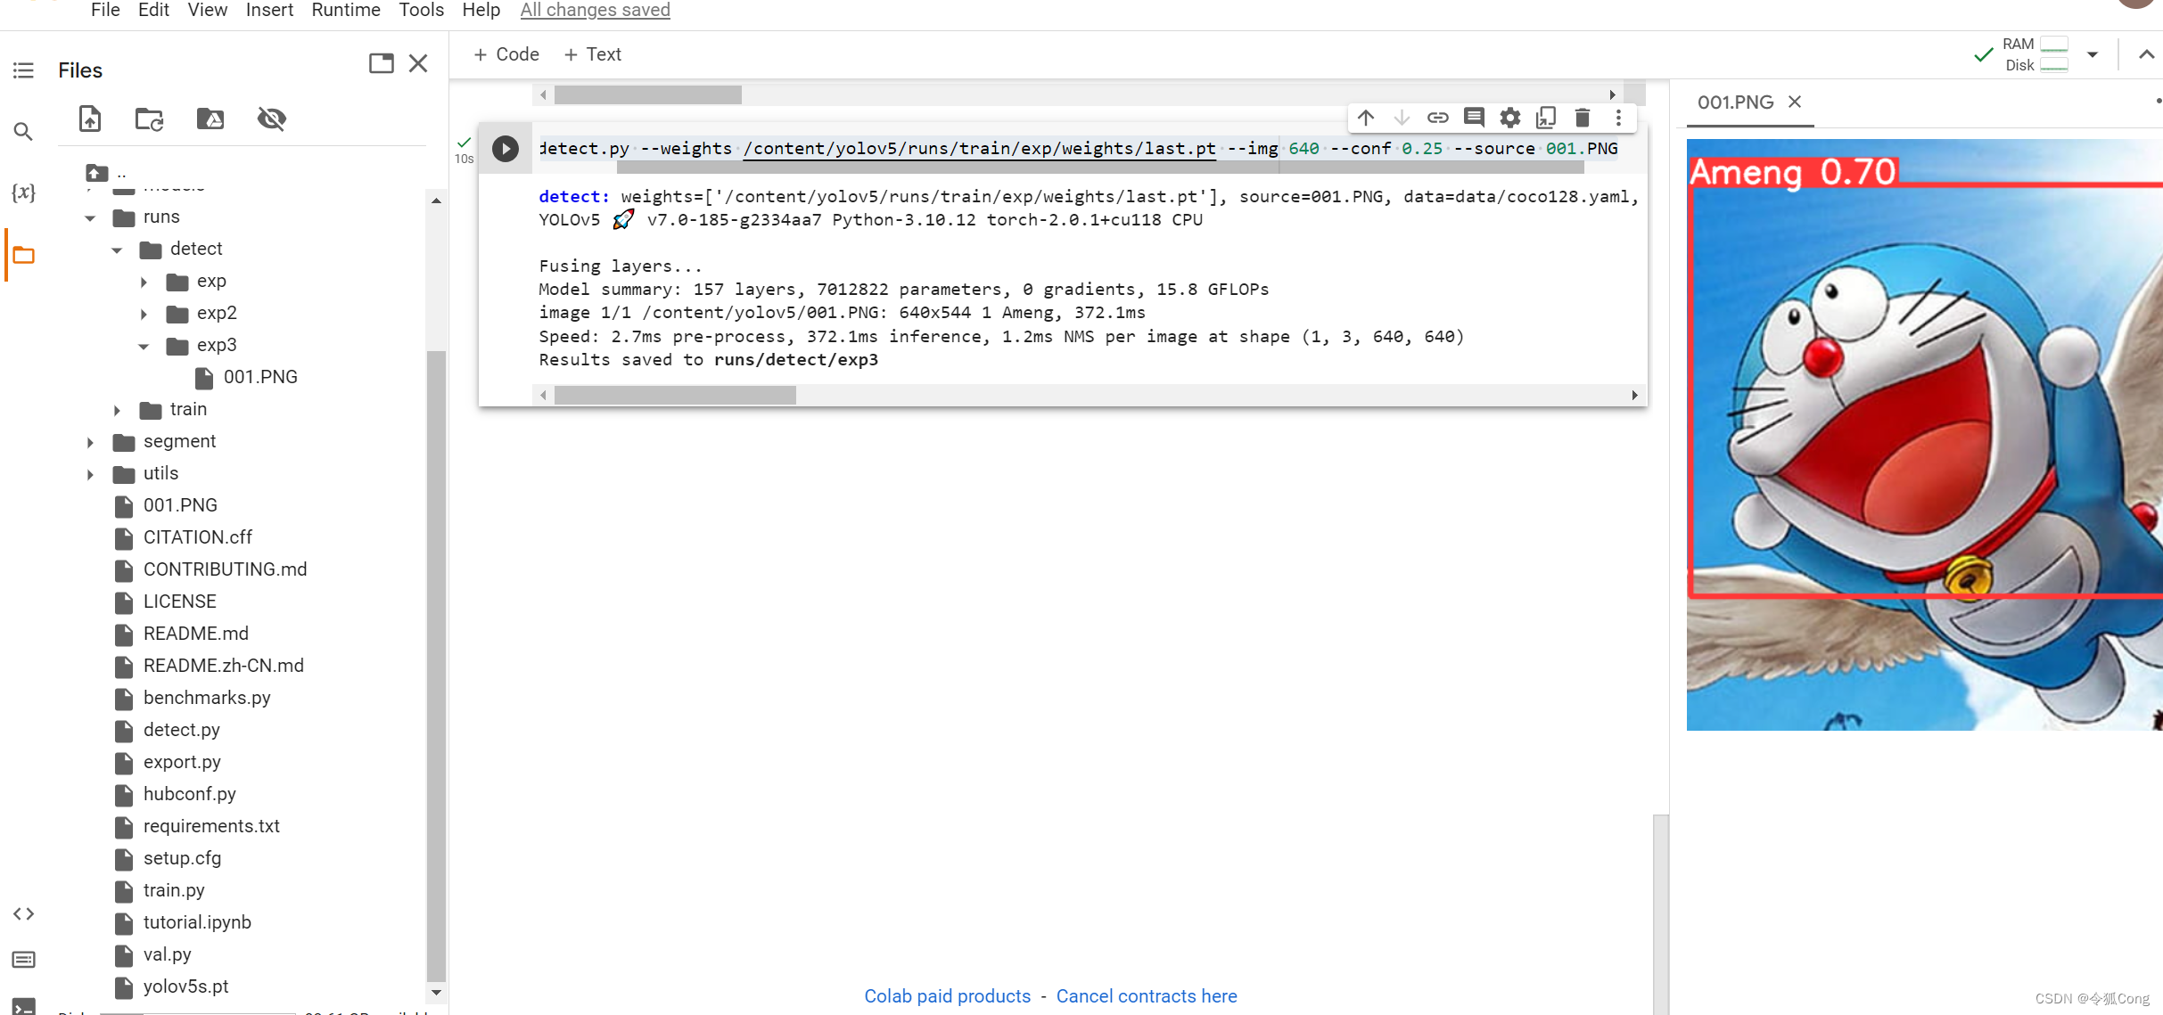Collapse the runs folder
The height and width of the screenshot is (1015, 2163).
coord(90,217)
